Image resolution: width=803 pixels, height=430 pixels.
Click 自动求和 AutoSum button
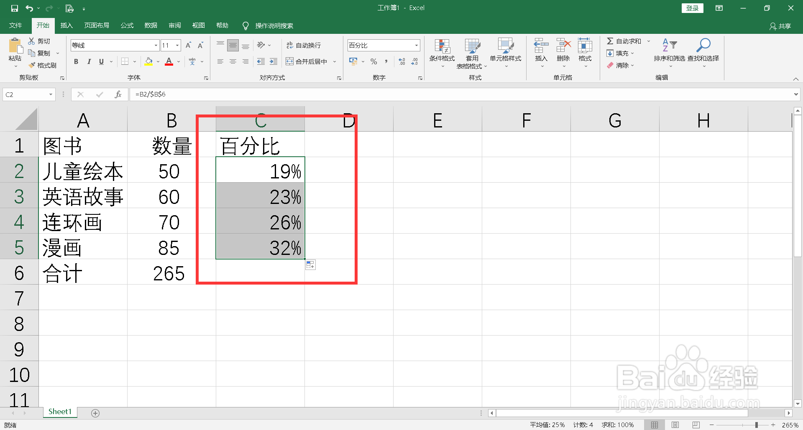(x=624, y=41)
